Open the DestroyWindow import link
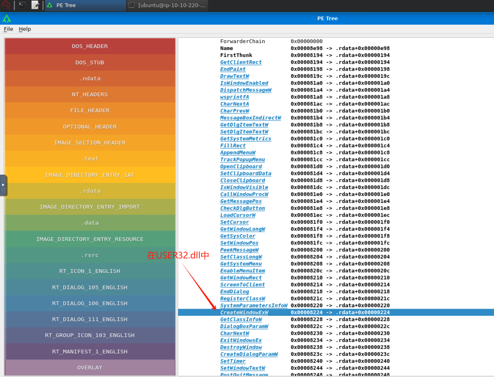This screenshot has height=377, width=494. point(241,347)
